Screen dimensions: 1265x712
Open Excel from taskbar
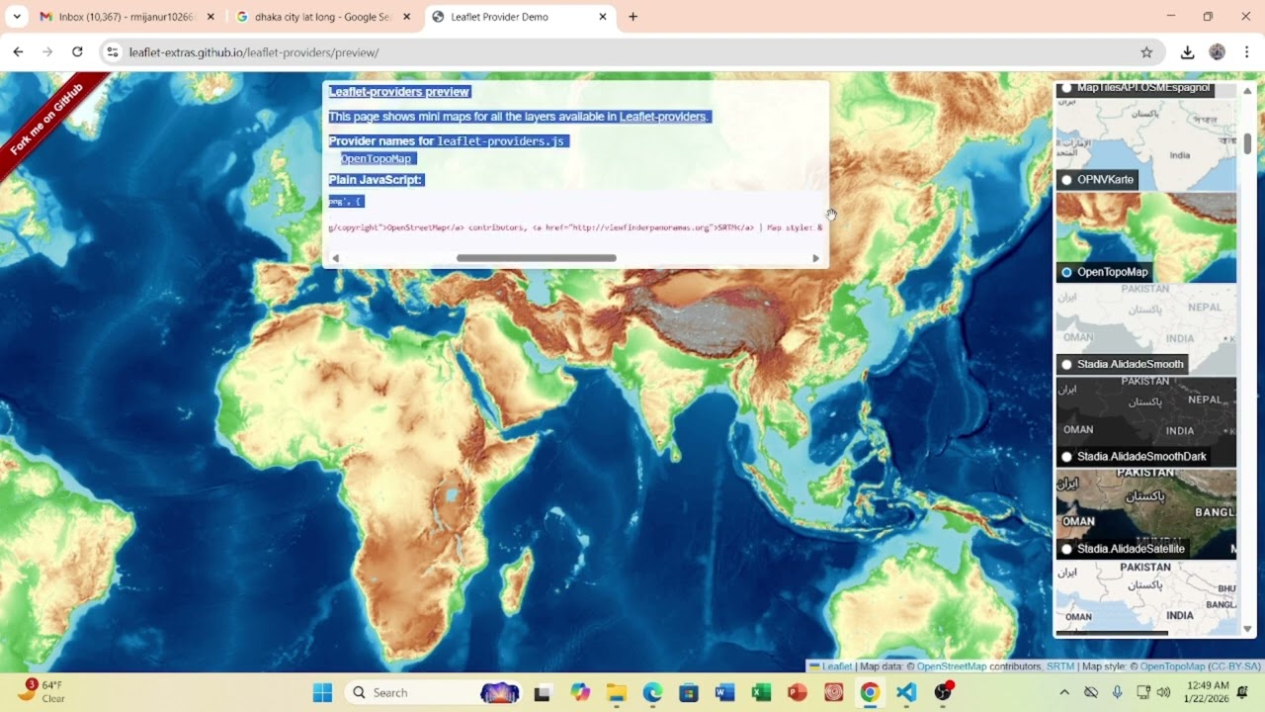(761, 692)
